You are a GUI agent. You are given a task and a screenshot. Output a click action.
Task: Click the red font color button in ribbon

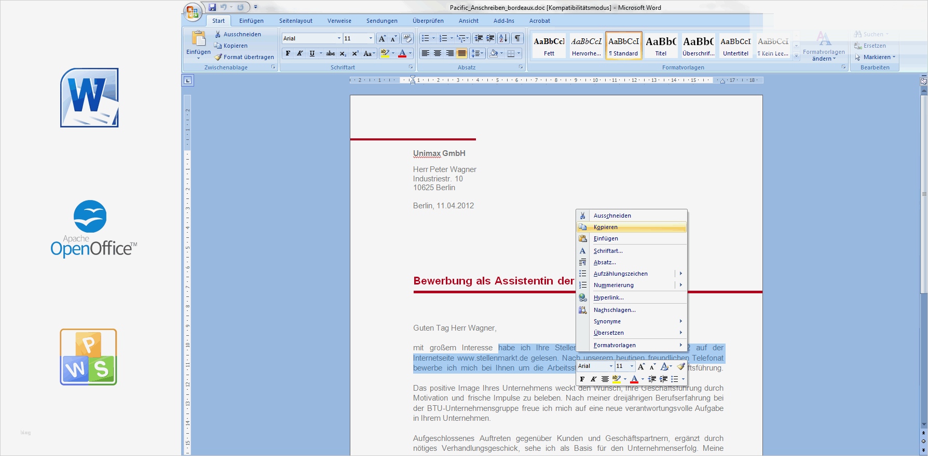[x=402, y=53]
